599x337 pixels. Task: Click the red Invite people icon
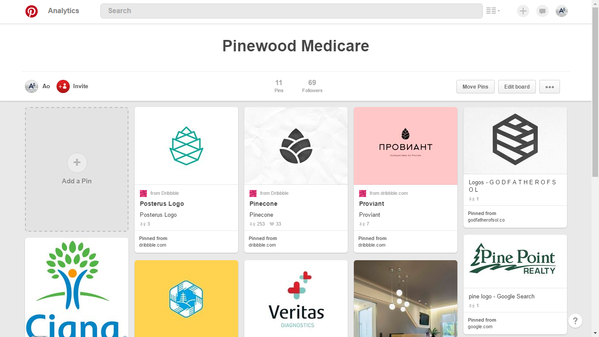(63, 86)
